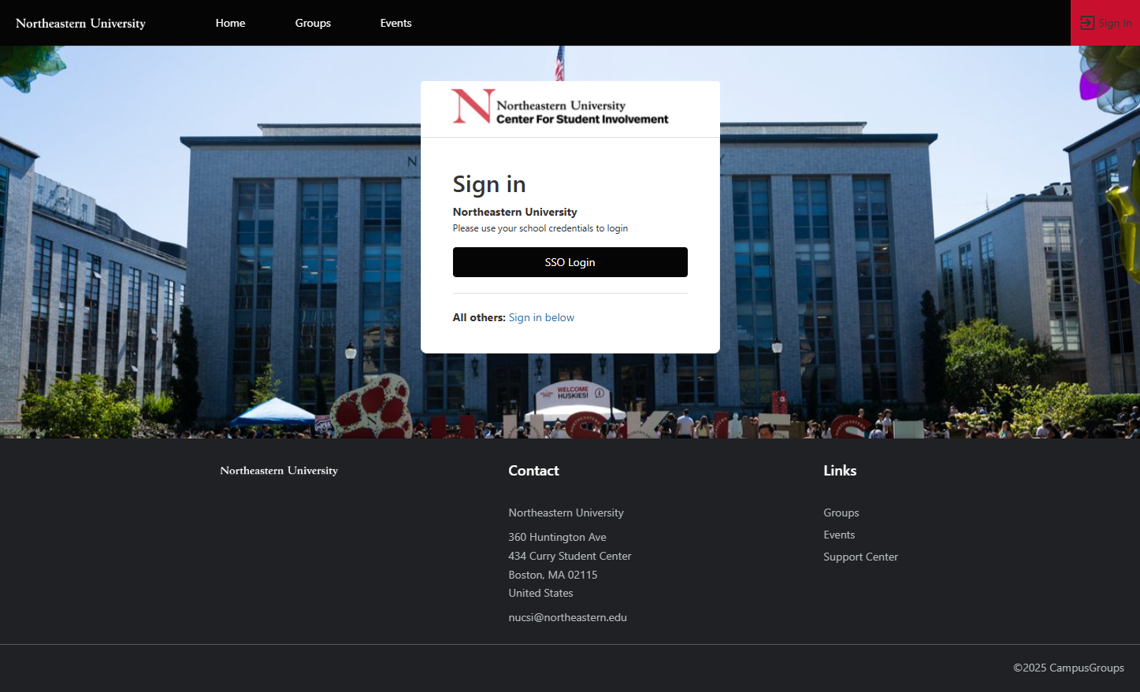Click the Sign In icon in top bar
This screenshot has width=1140, height=692.
pos(1087,23)
